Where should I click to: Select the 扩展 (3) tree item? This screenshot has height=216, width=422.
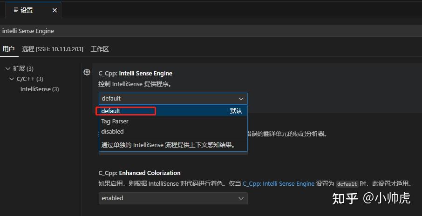pos(23,68)
